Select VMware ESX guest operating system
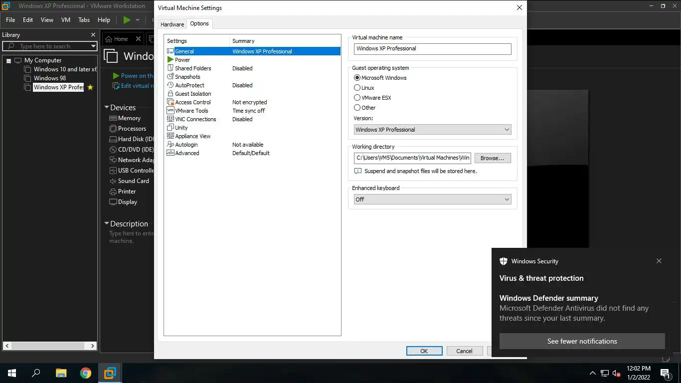The width and height of the screenshot is (681, 383). (357, 98)
